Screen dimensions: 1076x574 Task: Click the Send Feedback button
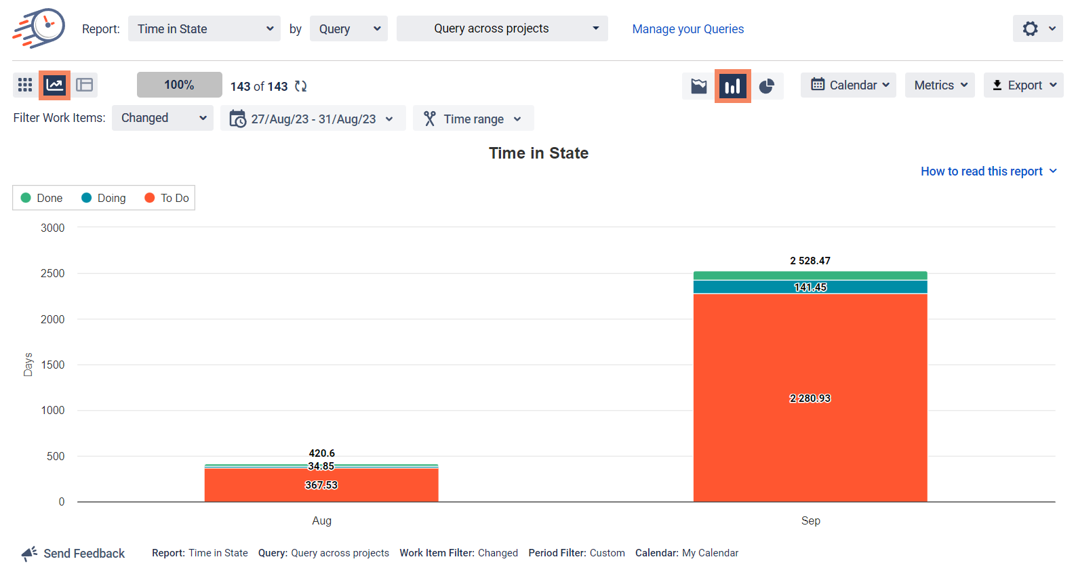point(73,554)
